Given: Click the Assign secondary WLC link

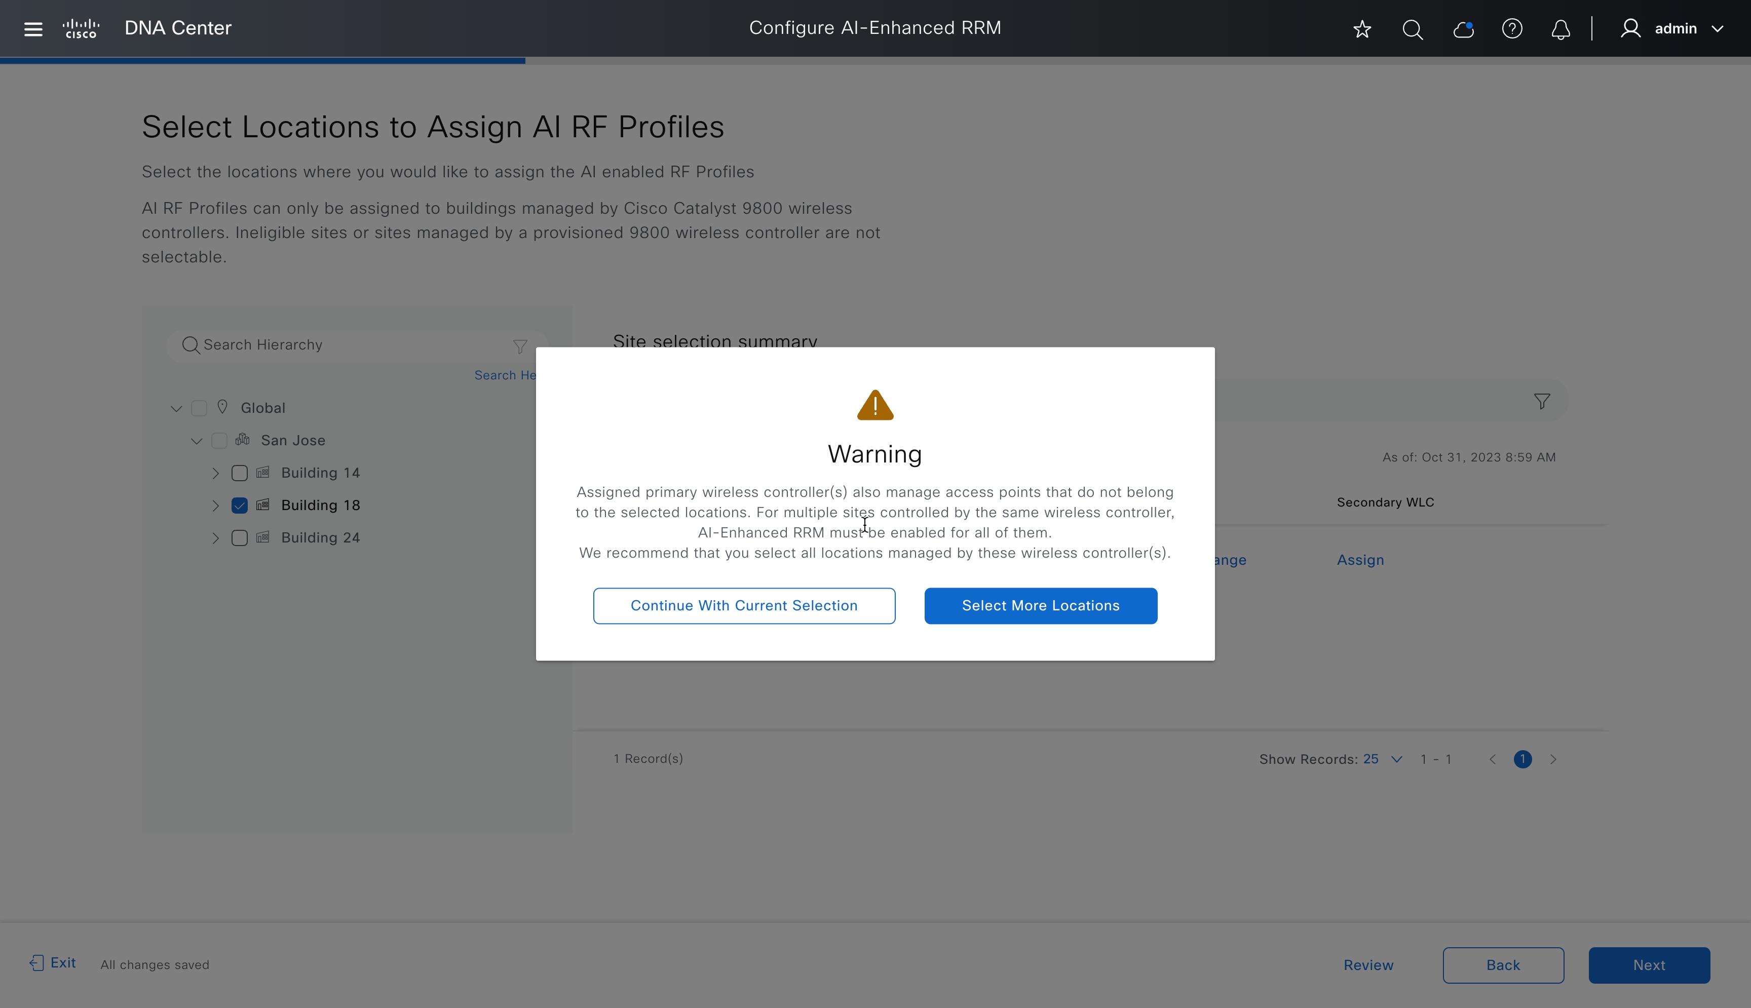Looking at the screenshot, I should (x=1360, y=560).
